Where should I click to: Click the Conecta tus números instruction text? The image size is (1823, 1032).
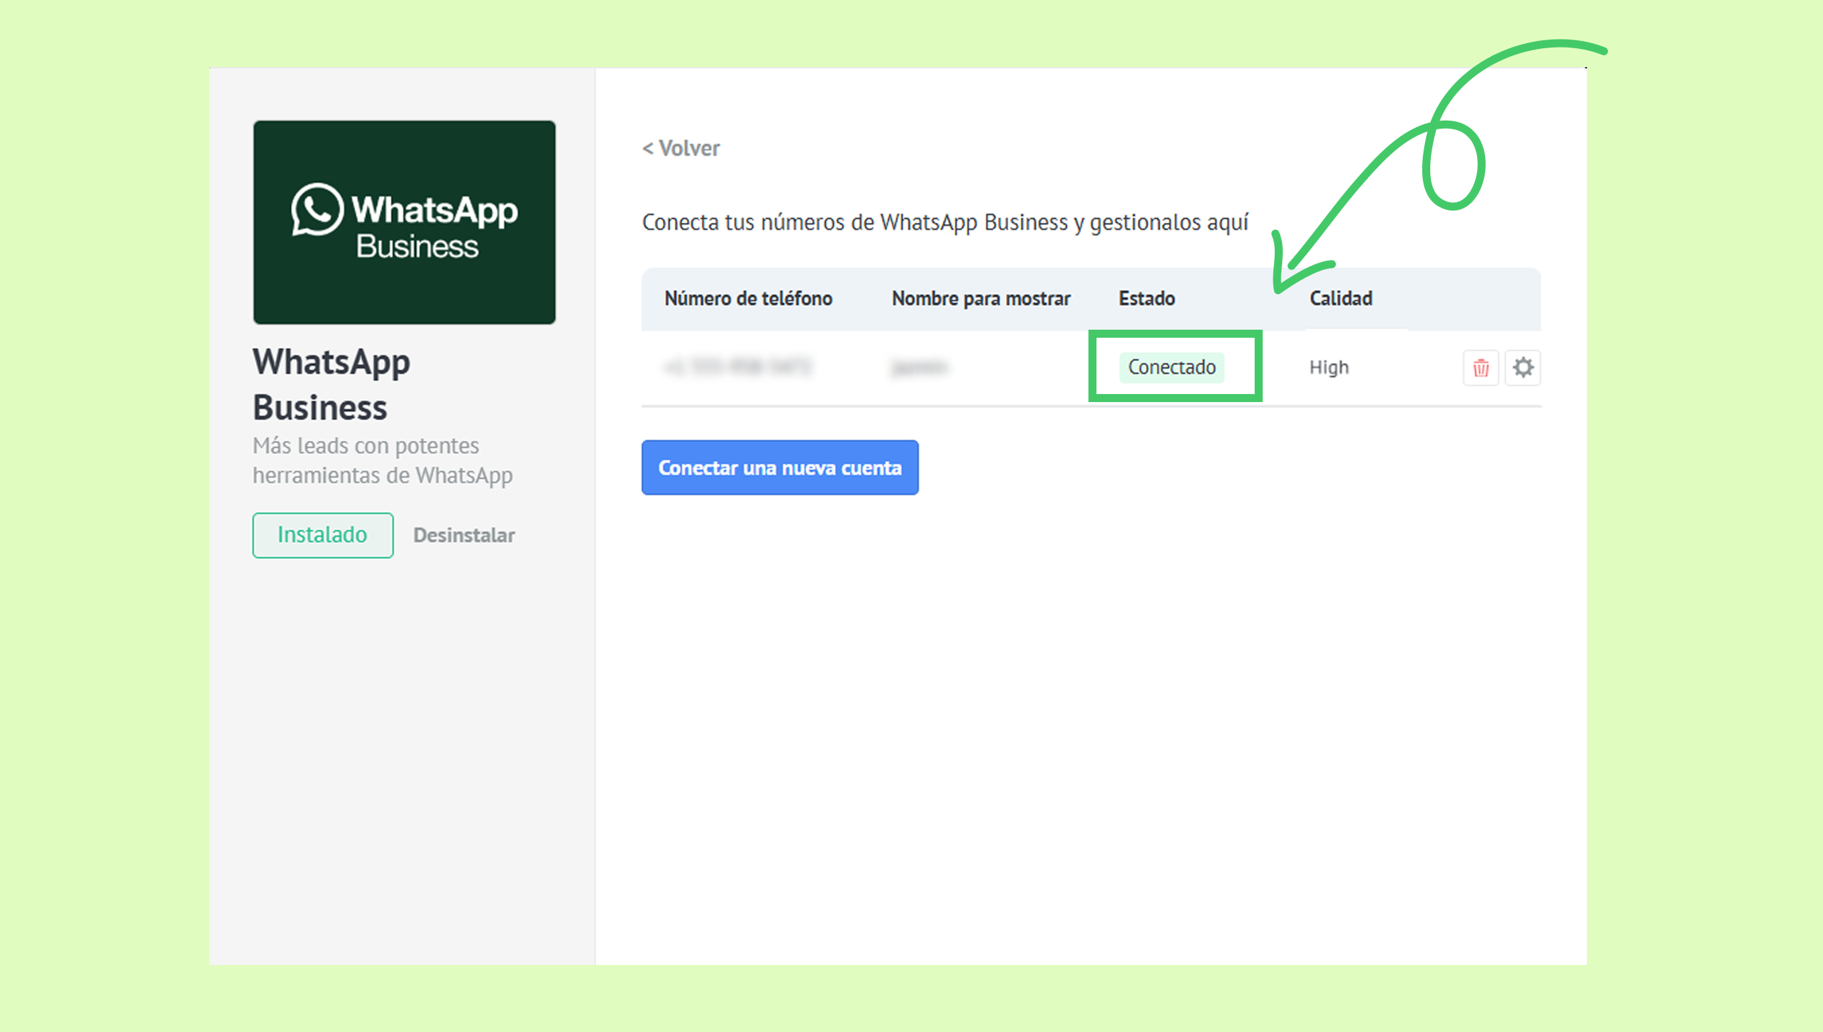945,222
